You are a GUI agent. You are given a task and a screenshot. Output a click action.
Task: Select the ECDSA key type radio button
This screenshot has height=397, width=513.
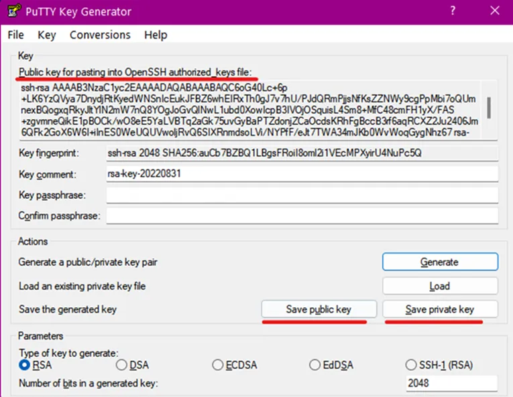tap(217, 365)
